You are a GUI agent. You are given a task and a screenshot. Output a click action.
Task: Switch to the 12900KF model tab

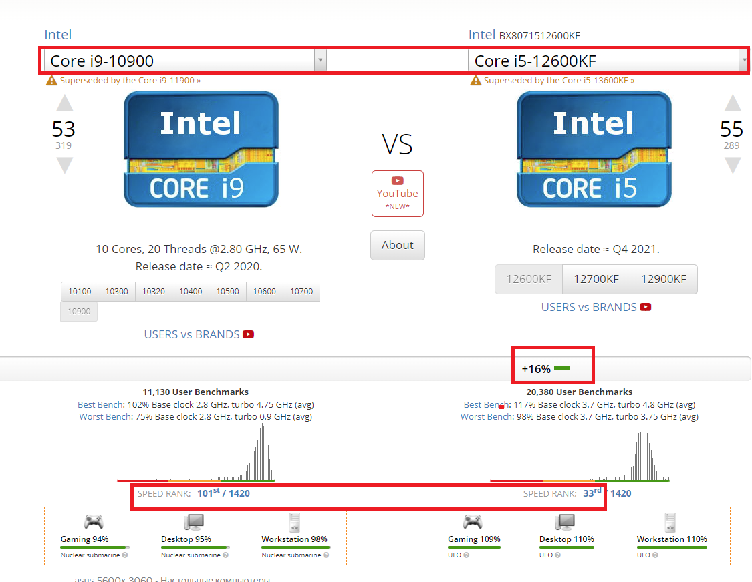coord(664,279)
